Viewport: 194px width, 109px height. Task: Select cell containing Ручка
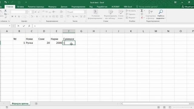32,43
